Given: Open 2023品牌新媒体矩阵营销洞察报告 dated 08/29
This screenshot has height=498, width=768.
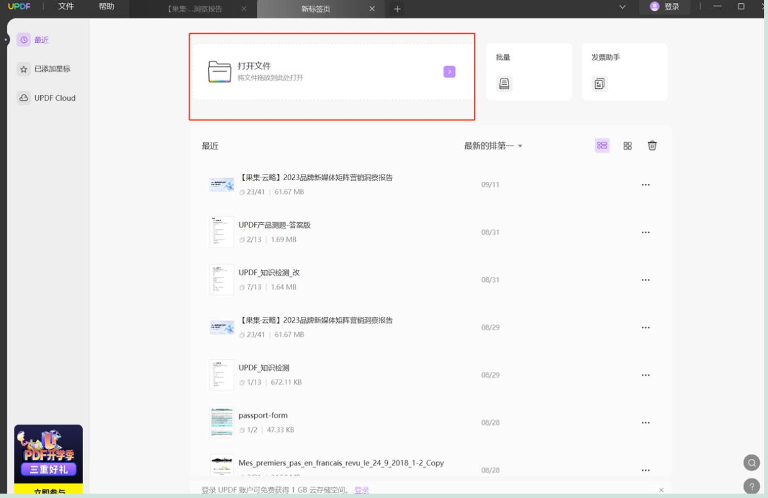Looking at the screenshot, I should [x=315, y=320].
